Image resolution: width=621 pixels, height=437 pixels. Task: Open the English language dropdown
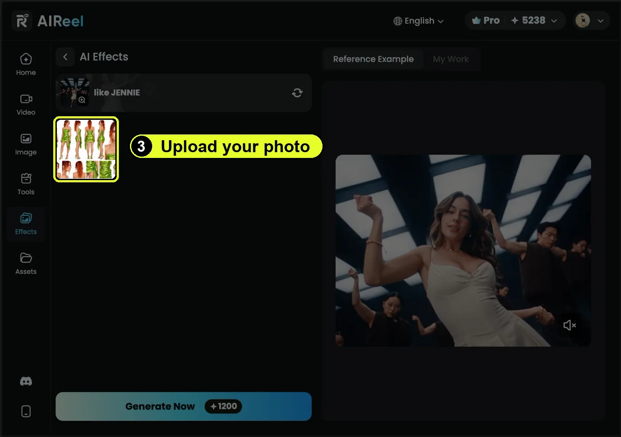pyautogui.click(x=418, y=21)
